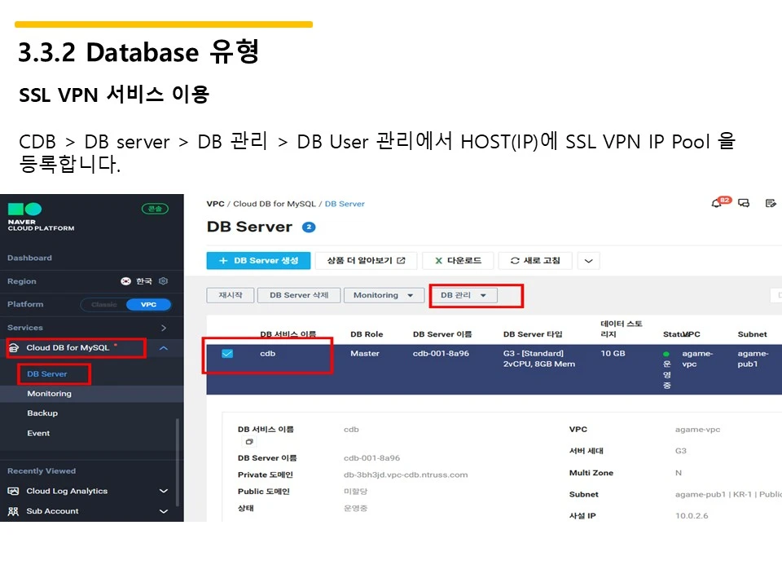Expand Sub Account entry

[164, 511]
